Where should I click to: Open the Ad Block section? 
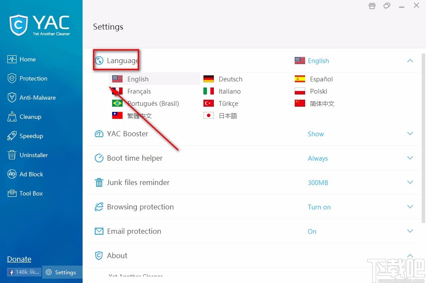(25, 174)
